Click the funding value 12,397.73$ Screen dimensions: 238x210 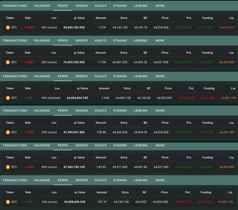(205, 132)
